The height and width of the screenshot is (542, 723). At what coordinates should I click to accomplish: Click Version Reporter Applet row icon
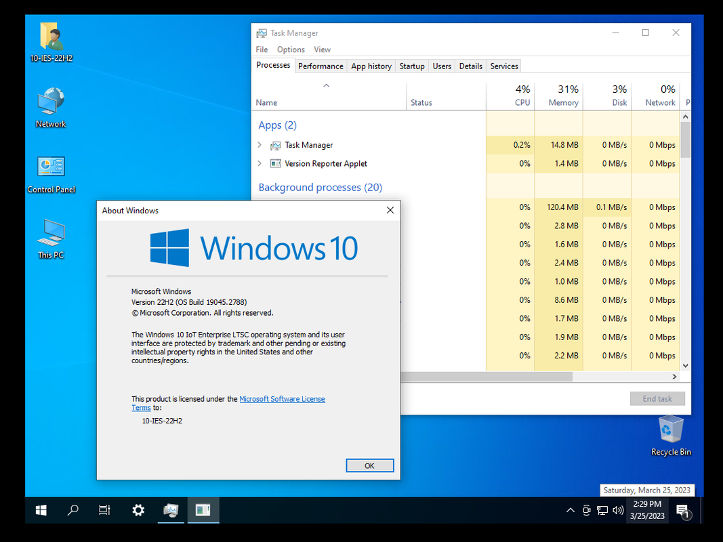(275, 163)
